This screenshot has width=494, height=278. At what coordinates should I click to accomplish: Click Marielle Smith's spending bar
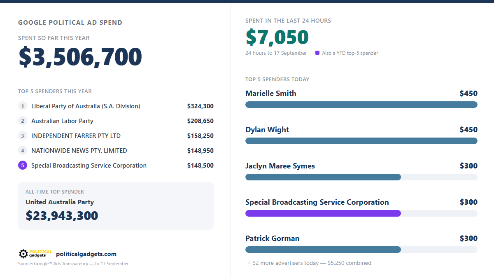361,105
